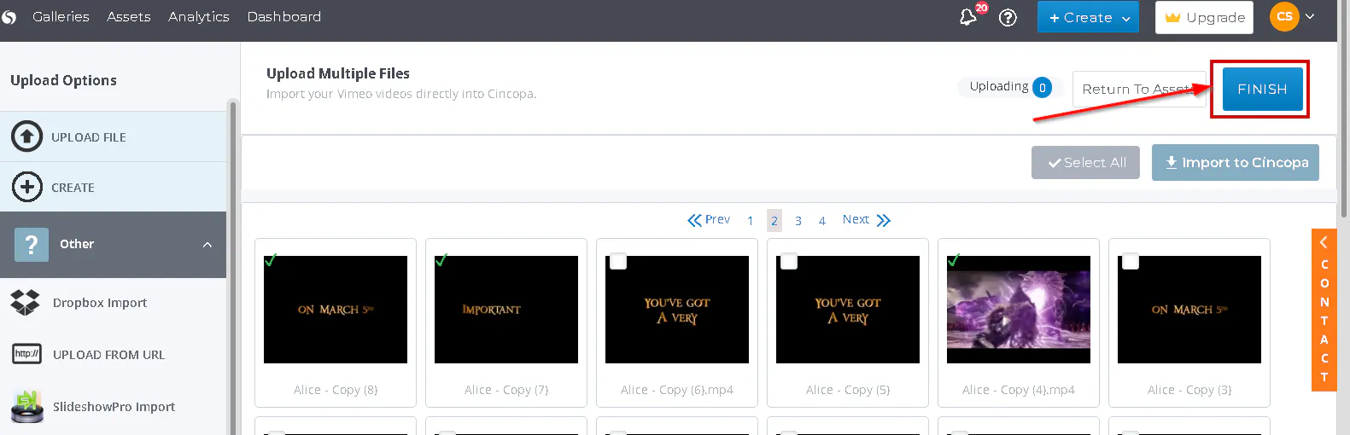This screenshot has height=435, width=1350.
Task: Go to page 3
Action: [798, 221]
